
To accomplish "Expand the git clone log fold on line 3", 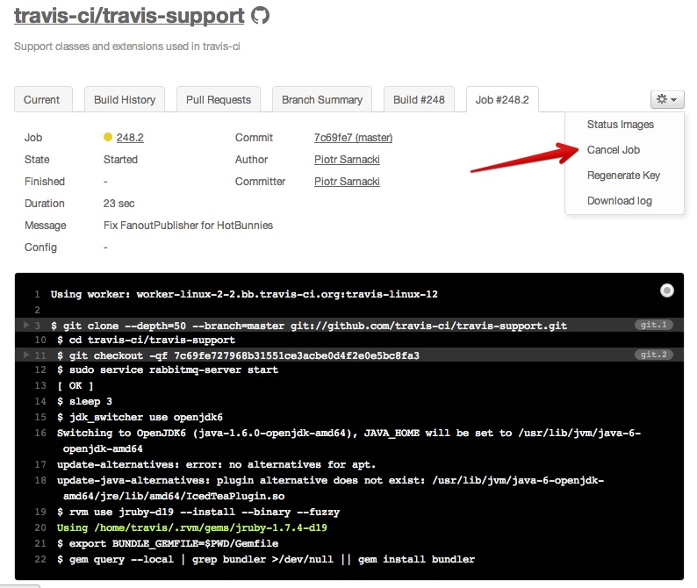I will [26, 326].
